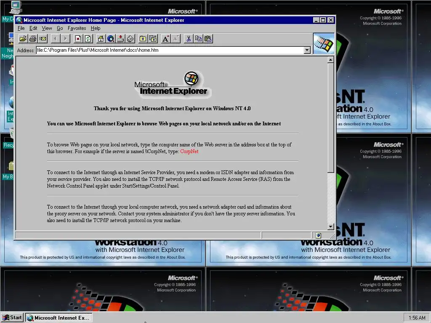Click the 1:56 AM taskbar clock
Image resolution: width=431 pixels, height=323 pixels.
tap(417, 318)
